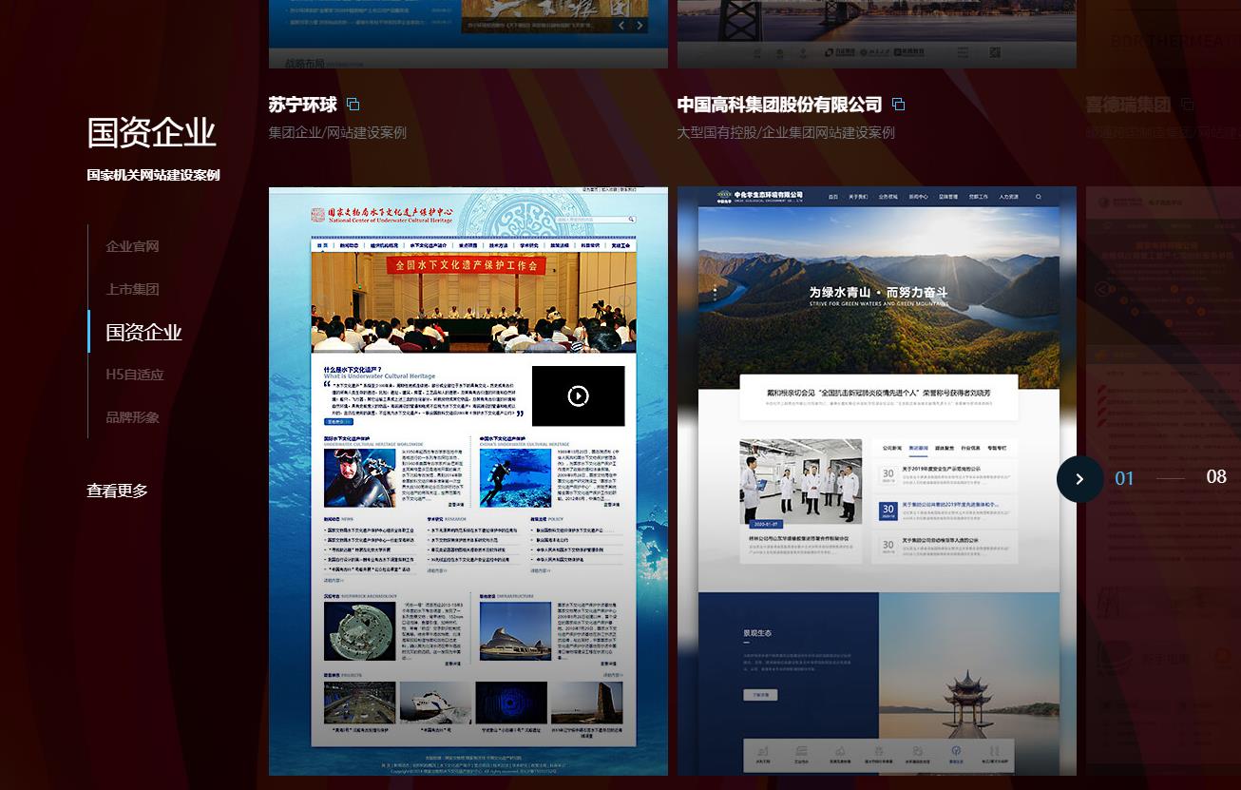Select the active 国资企业 sidebar tab
The image size is (1241, 790).
pos(143,332)
